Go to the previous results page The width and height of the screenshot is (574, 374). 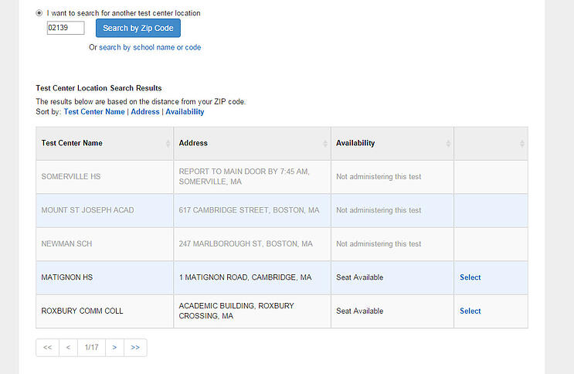68,348
